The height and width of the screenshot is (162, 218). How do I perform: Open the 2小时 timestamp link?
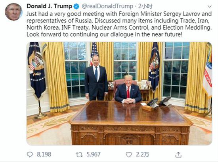coord(145,6)
